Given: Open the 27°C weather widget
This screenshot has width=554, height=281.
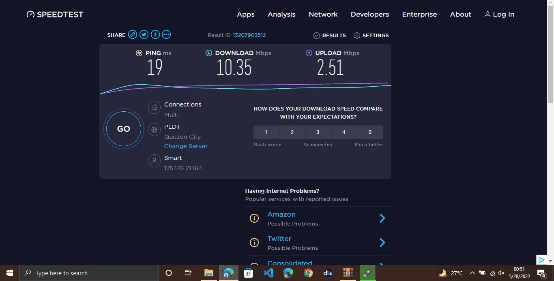Looking at the screenshot, I should 451,273.
